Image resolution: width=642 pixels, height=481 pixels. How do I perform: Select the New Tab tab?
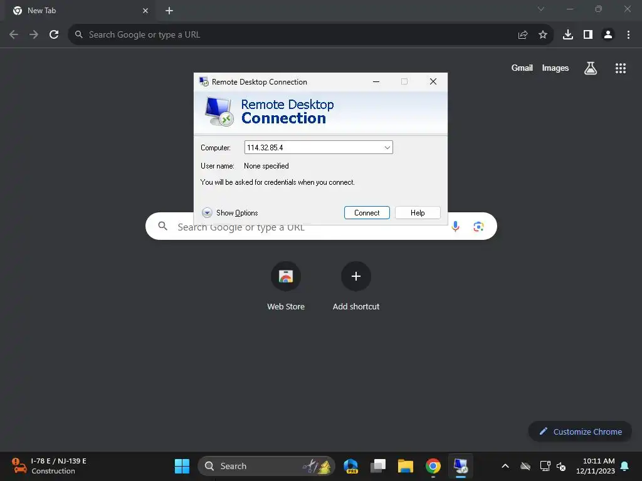click(80, 11)
